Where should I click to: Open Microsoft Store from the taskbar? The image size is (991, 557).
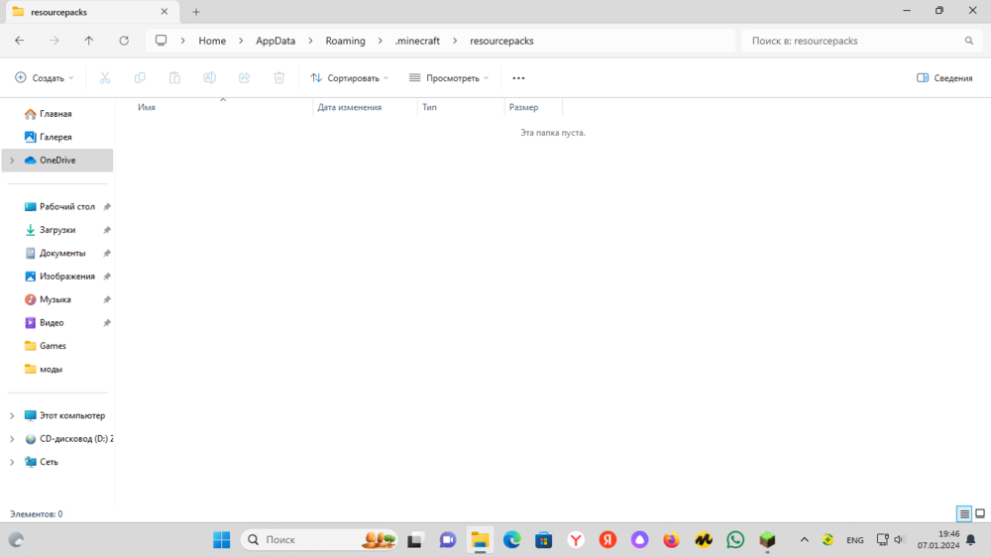click(x=543, y=540)
